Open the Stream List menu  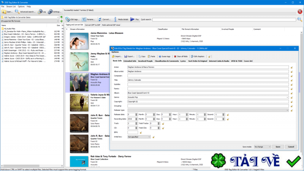click(x=11, y=6)
